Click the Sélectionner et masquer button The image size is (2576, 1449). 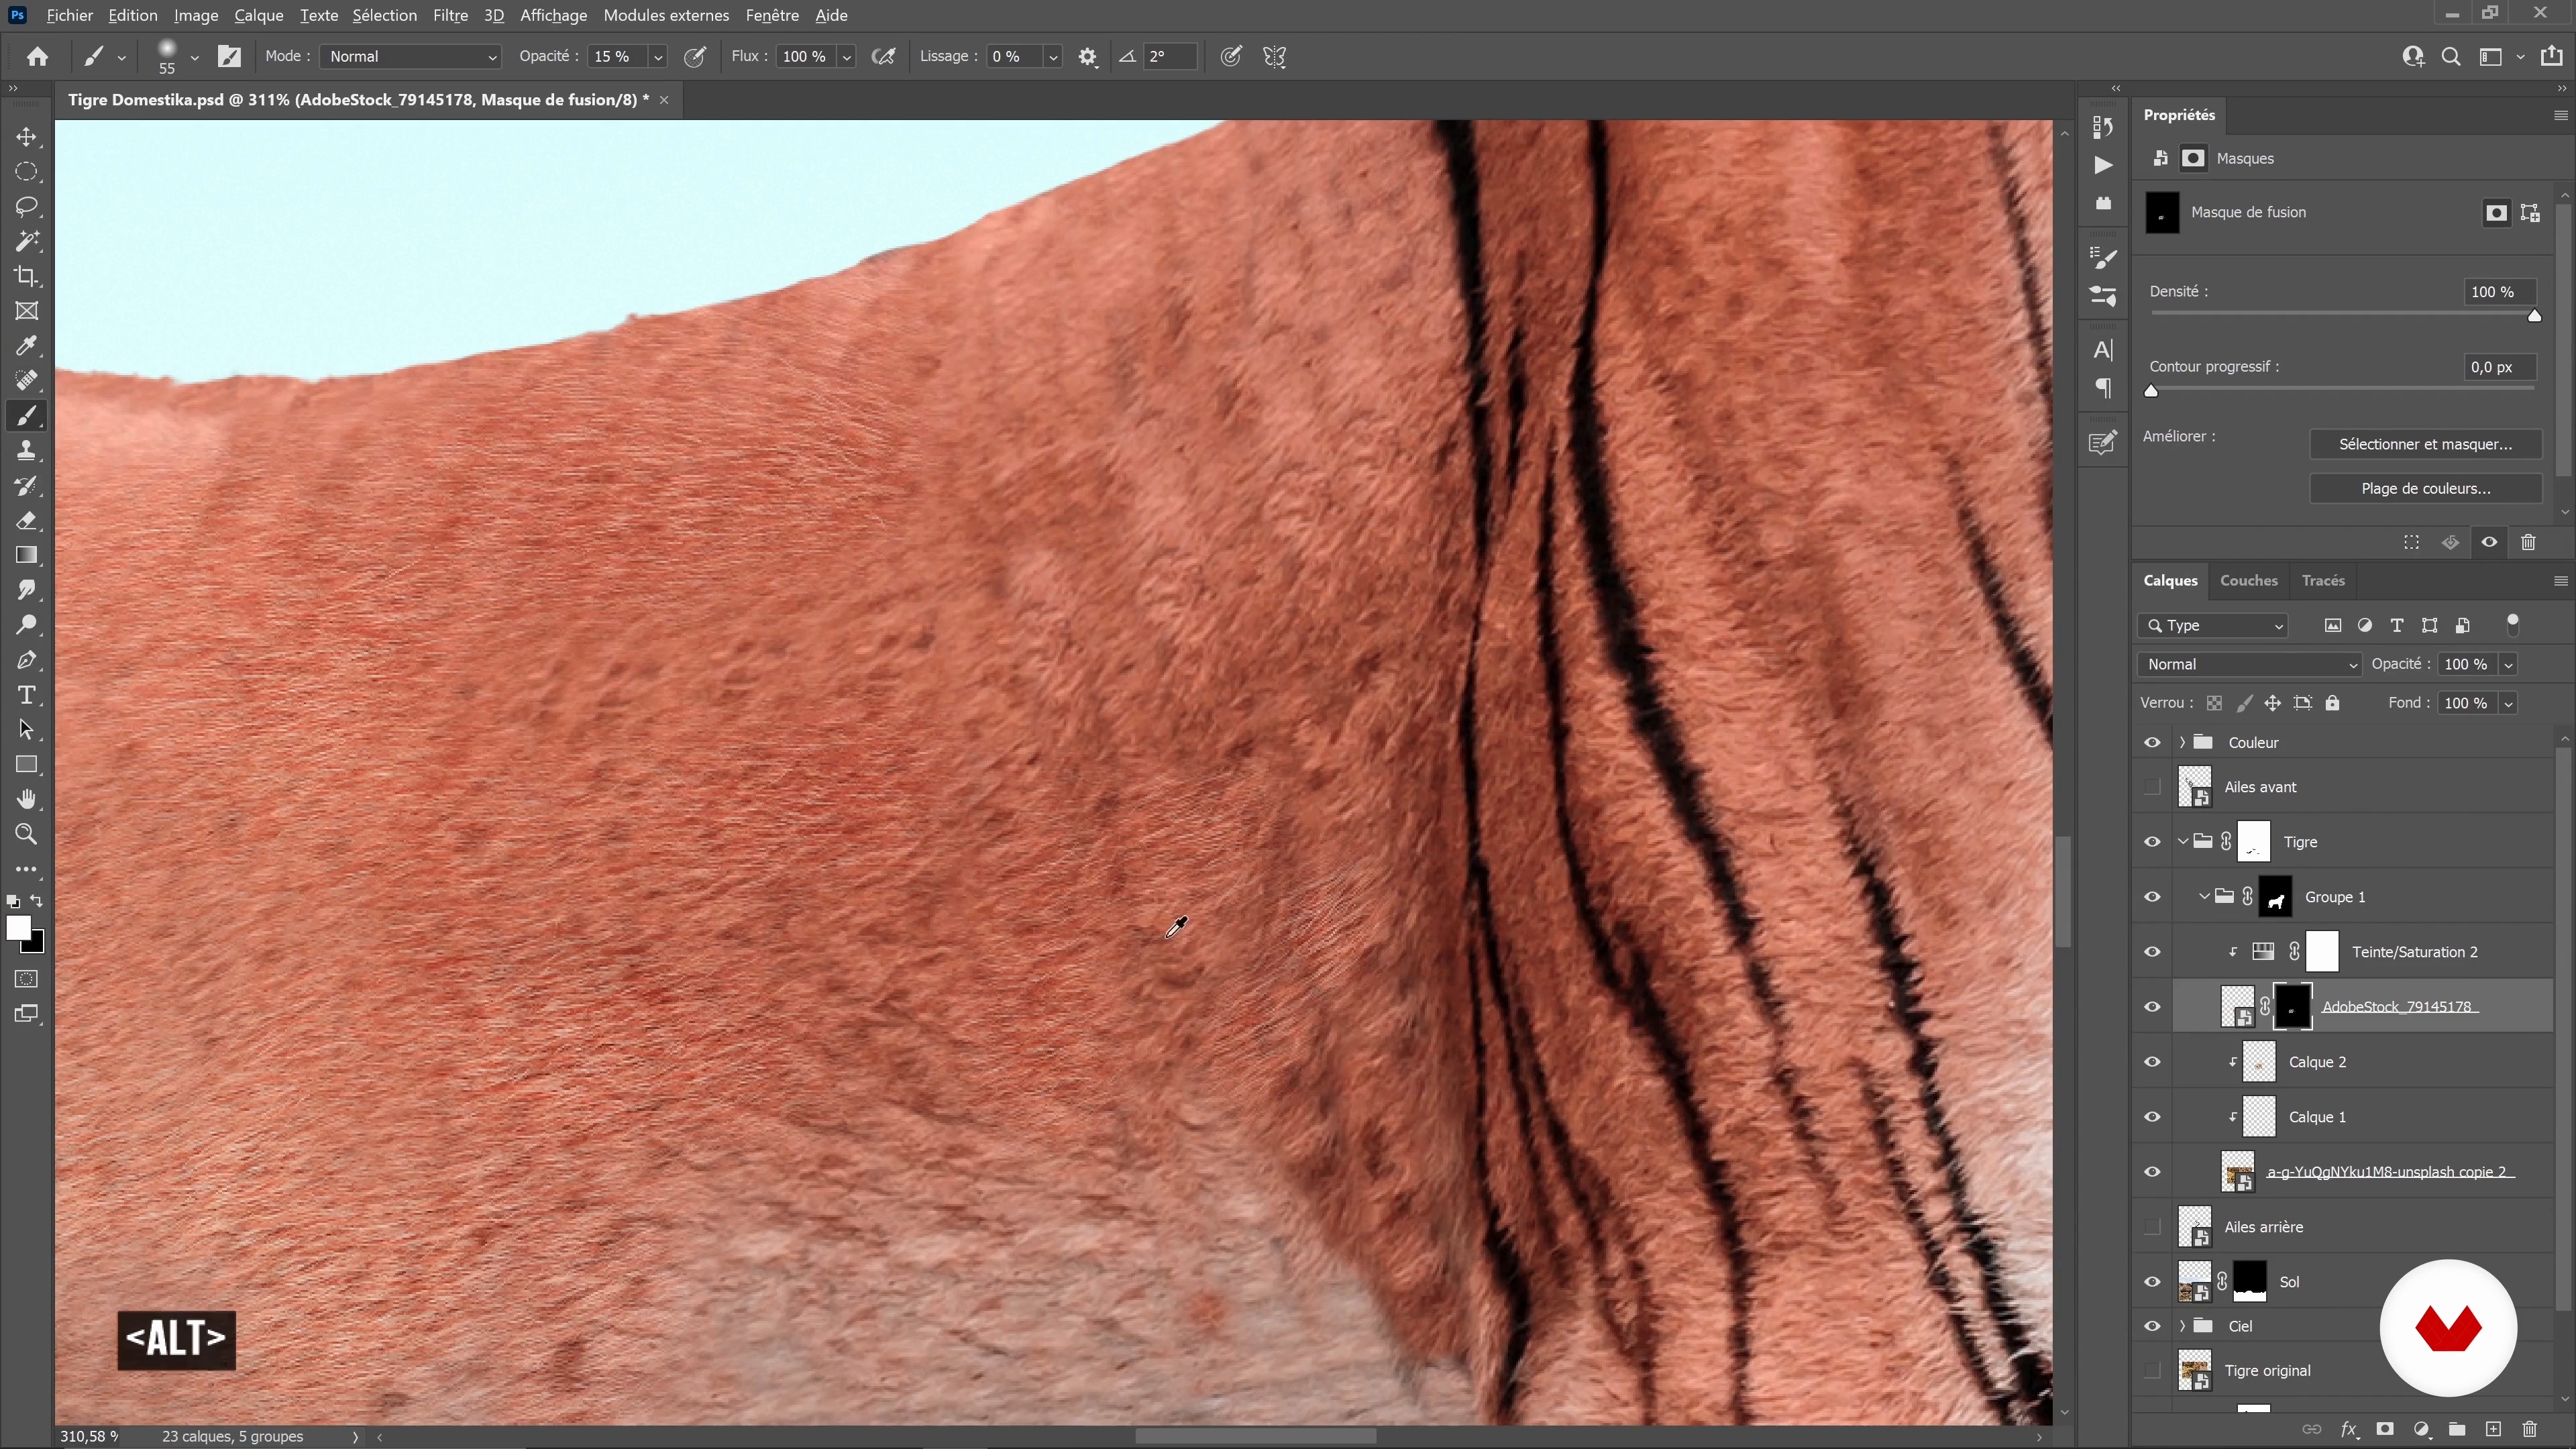[x=2425, y=445]
